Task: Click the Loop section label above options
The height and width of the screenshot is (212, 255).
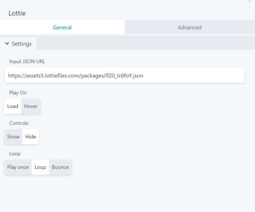Action: (15, 154)
